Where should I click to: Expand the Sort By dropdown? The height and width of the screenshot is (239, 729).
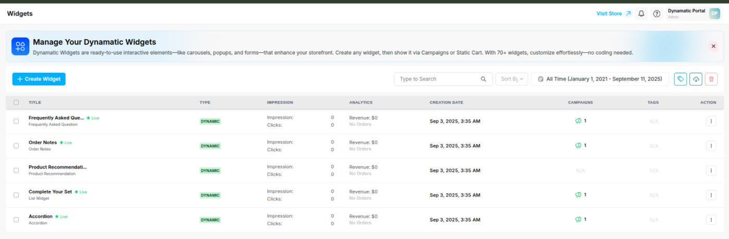511,79
